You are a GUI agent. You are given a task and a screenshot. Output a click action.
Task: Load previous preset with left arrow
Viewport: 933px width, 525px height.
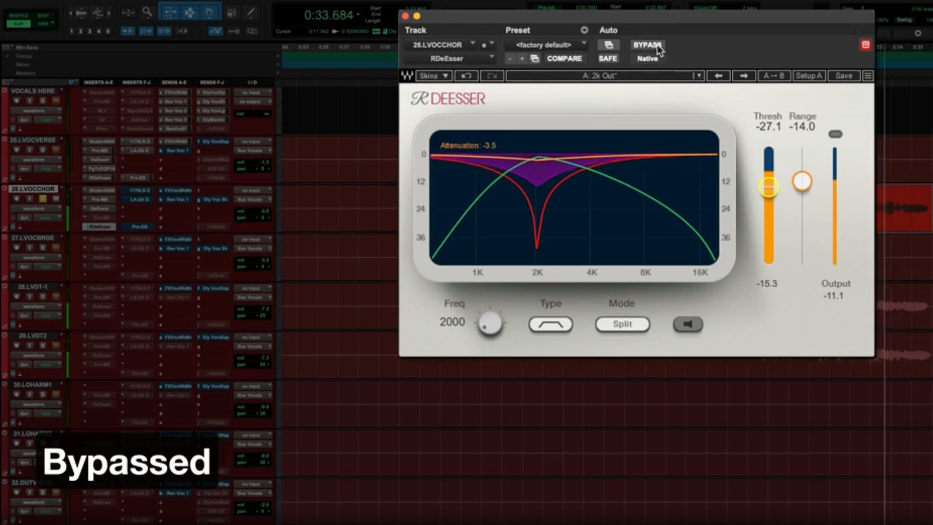718,76
